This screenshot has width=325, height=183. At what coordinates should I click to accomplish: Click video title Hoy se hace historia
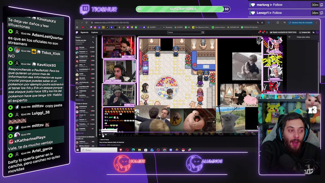click(112, 142)
